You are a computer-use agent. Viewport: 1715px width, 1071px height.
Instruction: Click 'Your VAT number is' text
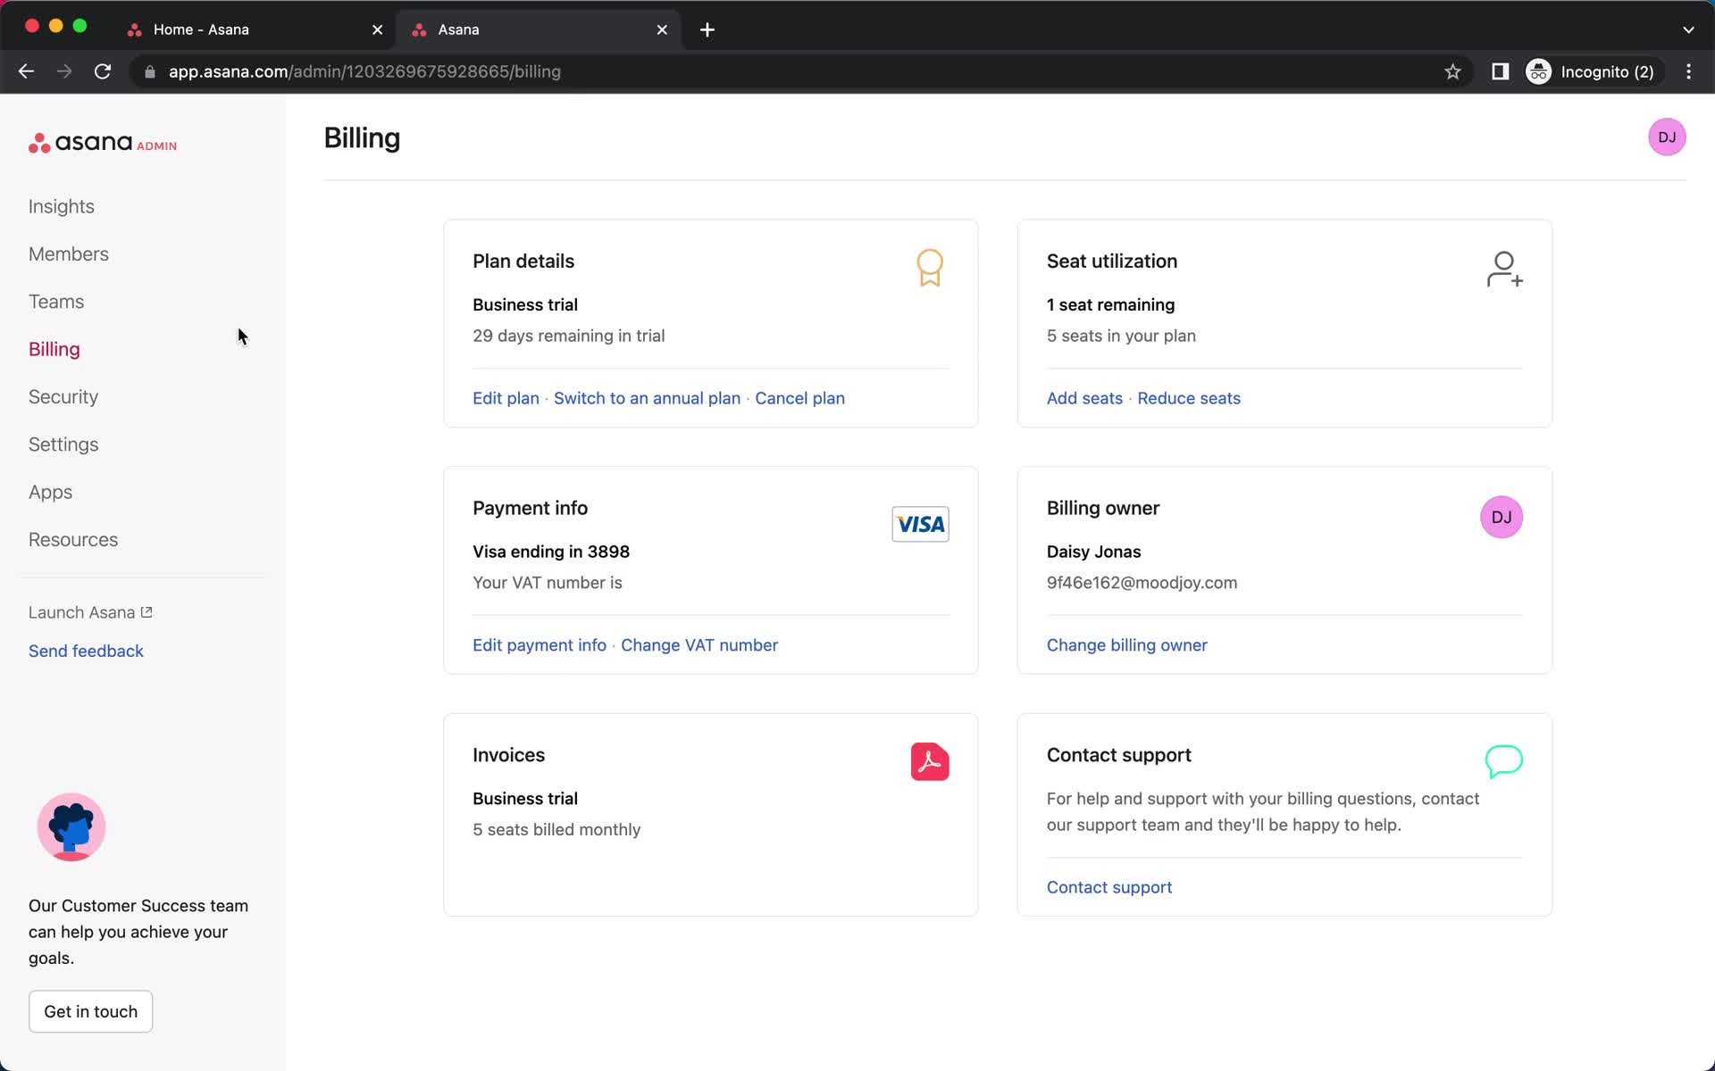548,582
